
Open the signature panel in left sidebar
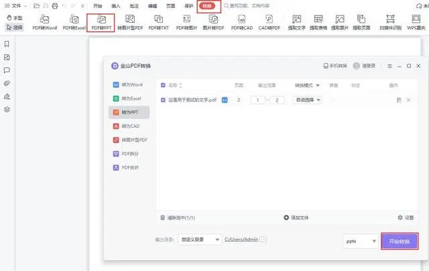[x=7, y=96]
